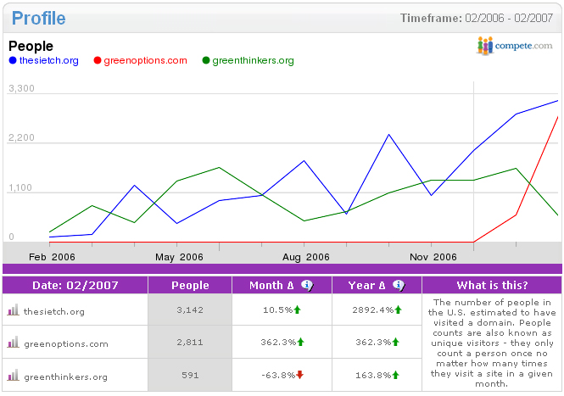
Task: Click the Profile heading
Action: click(38, 18)
